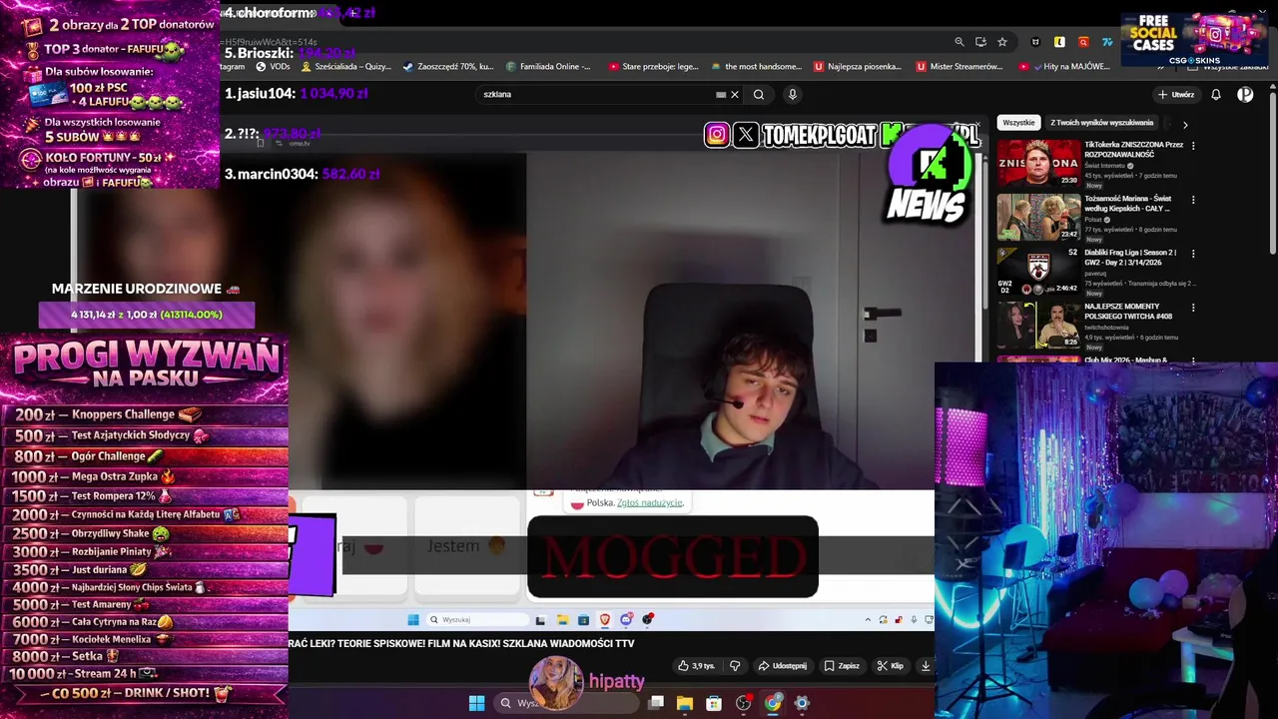Image resolution: width=1278 pixels, height=719 pixels.
Task: Download the video using the download icon
Action: tap(926, 666)
